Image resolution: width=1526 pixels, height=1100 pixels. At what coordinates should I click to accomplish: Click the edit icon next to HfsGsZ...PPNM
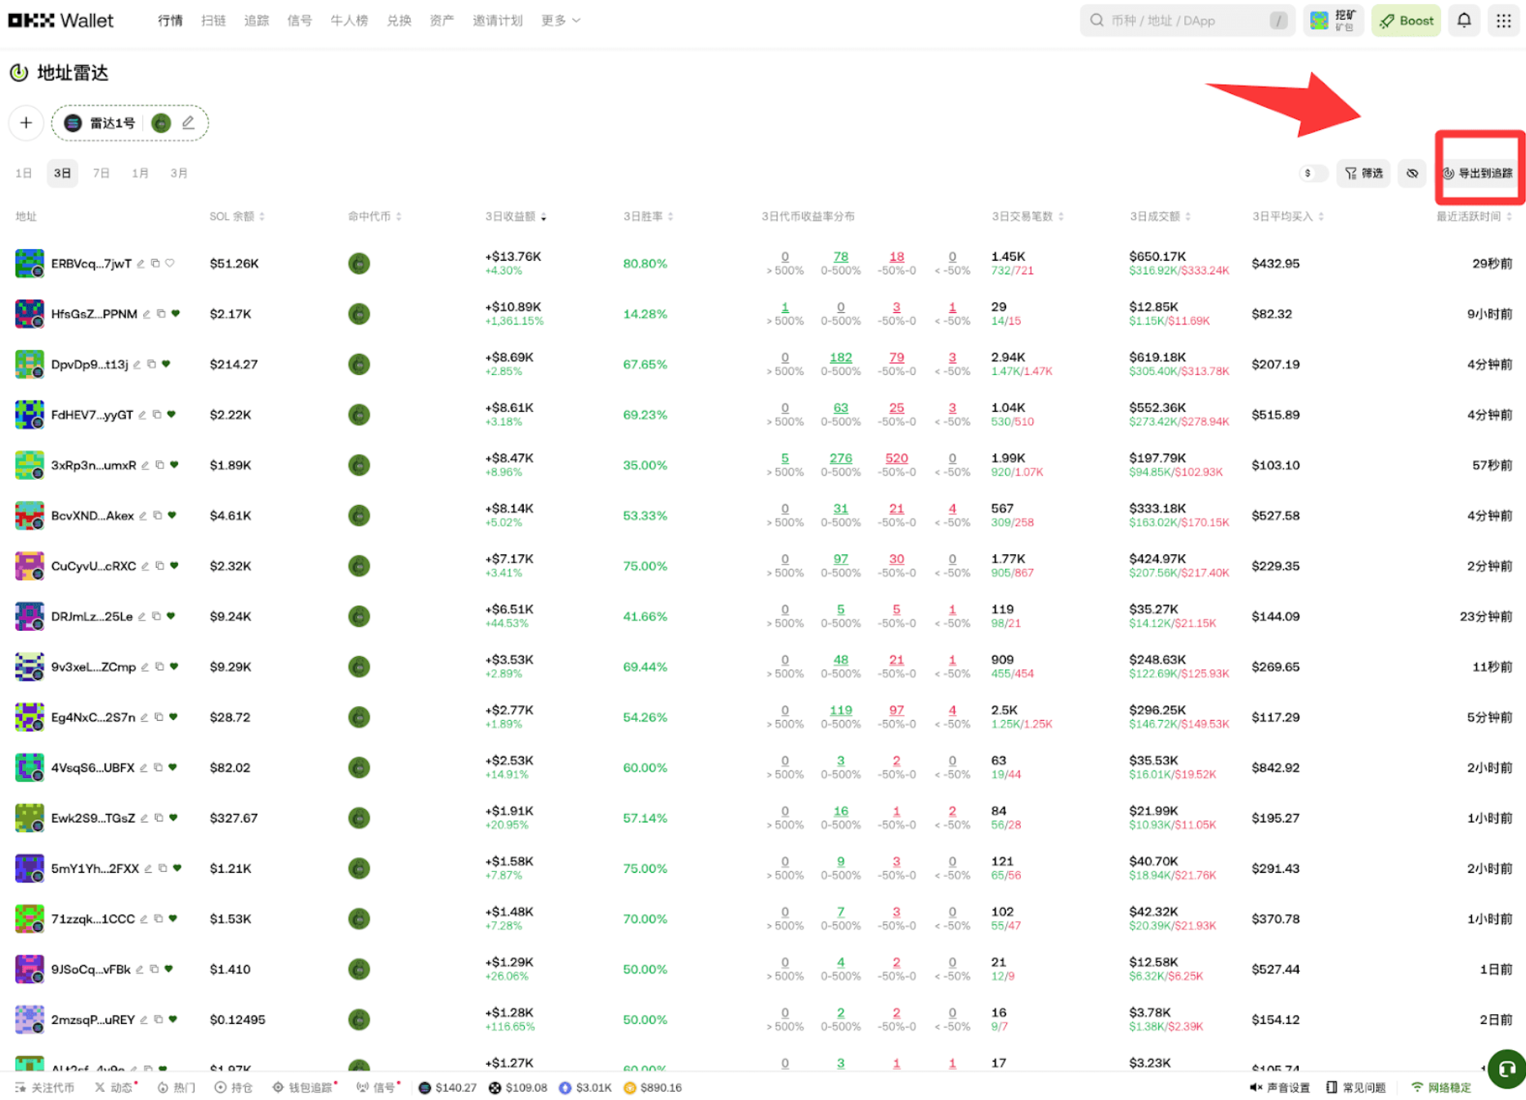coord(147,314)
